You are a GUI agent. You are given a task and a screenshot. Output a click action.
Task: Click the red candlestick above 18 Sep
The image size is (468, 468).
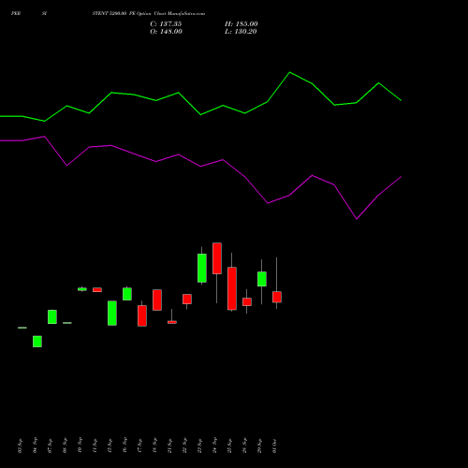157,300
